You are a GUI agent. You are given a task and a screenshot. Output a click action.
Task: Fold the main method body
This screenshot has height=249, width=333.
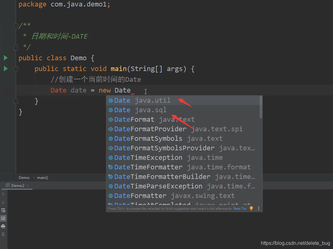pos(16,69)
